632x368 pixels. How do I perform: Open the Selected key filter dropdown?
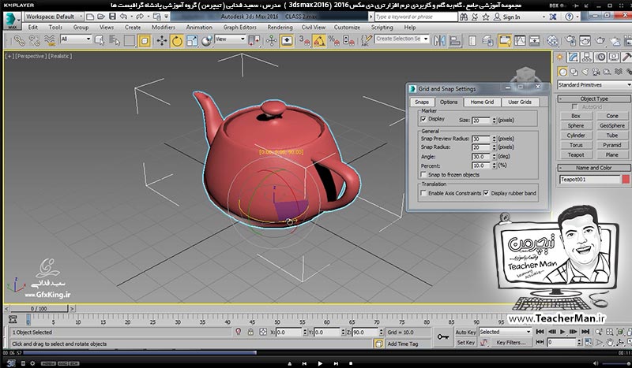[505, 332]
